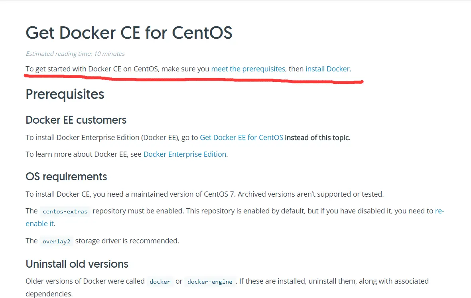Follow the "Docker Enterprise Edition" link

185,154
